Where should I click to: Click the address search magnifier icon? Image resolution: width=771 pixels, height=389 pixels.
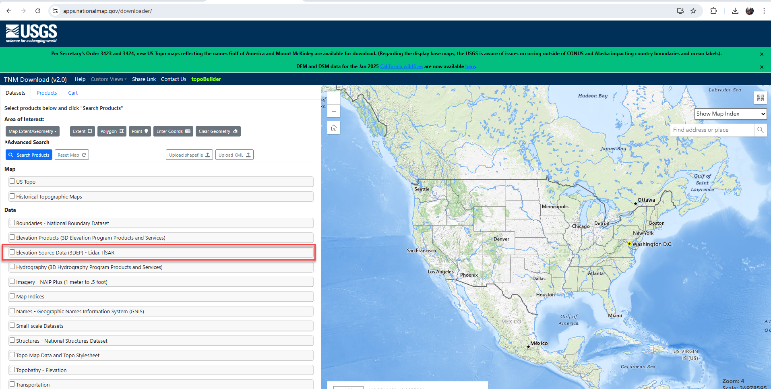click(760, 130)
